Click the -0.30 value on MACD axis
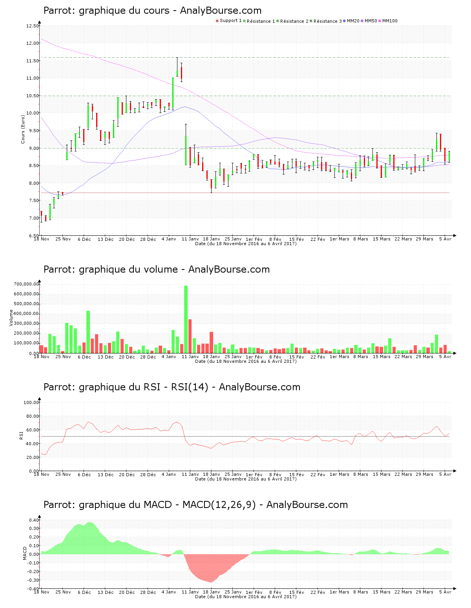This screenshot has height=608, width=471. [x=33, y=580]
